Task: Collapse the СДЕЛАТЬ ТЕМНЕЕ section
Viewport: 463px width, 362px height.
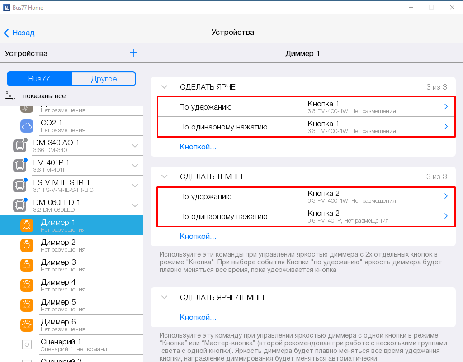Action: click(x=164, y=176)
